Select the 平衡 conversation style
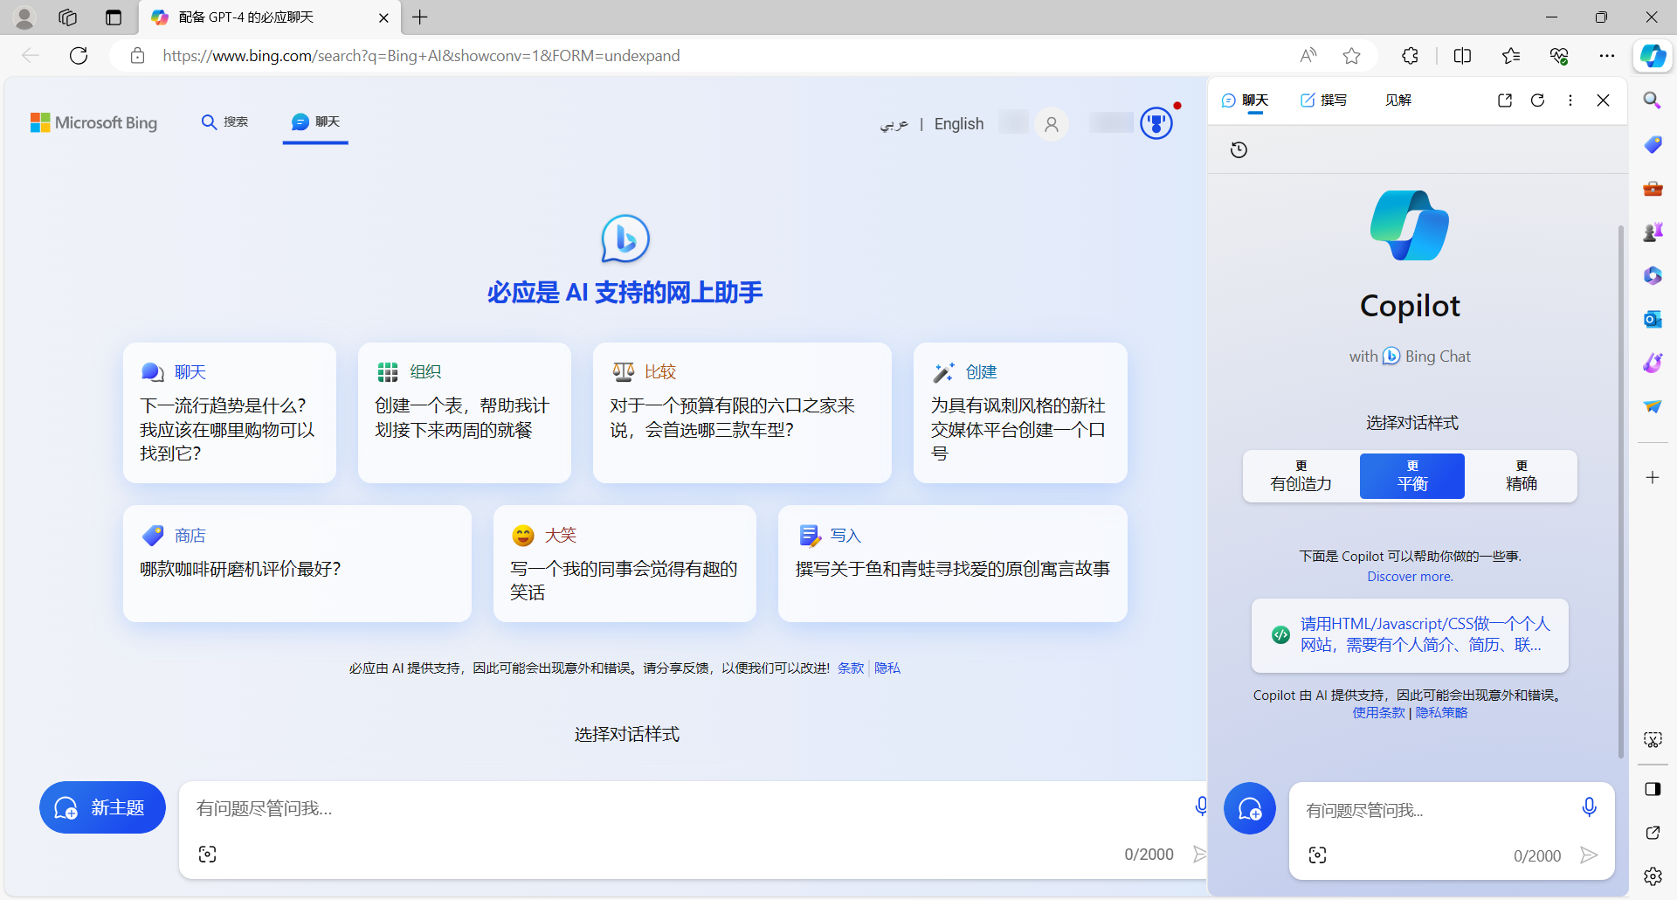 click(x=1412, y=476)
